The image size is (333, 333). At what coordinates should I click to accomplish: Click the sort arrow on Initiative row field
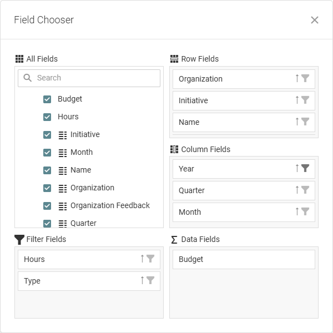(297, 100)
